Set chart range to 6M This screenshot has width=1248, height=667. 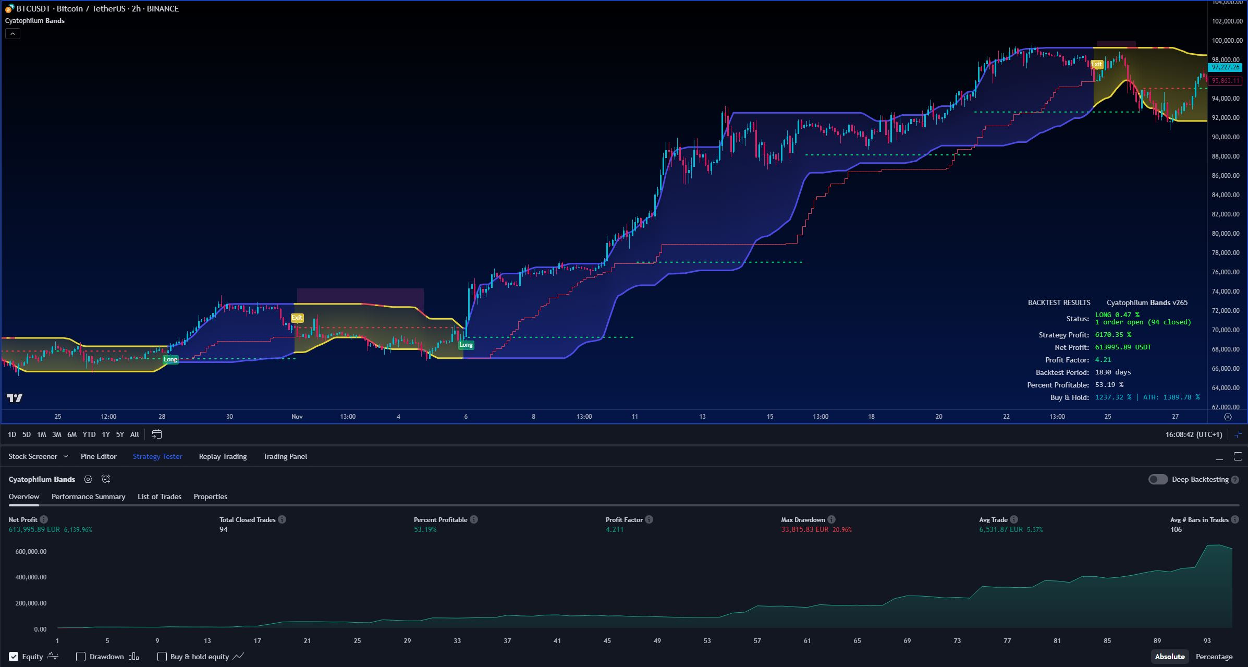coord(72,434)
